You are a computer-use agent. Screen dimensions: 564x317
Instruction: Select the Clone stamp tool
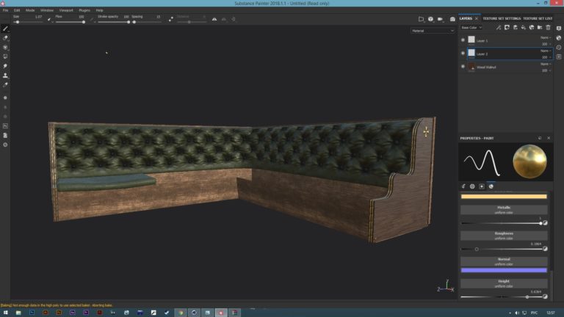(x=5, y=76)
